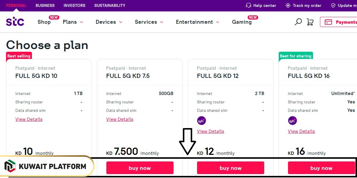Open the search icon
Viewport: 357px width, 178px height.
click(298, 22)
